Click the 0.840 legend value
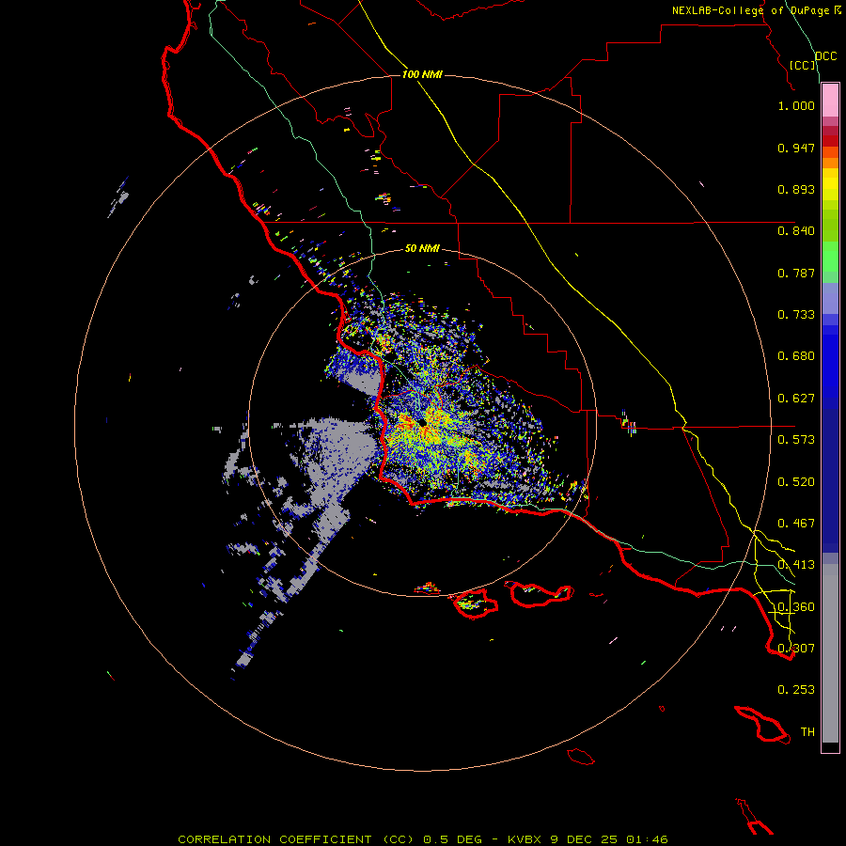Image resolution: width=846 pixels, height=846 pixels. [796, 231]
